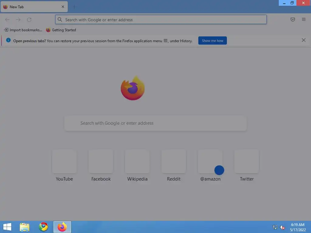
Task: Open the Save to Pocket icon
Action: pyautogui.click(x=292, y=19)
